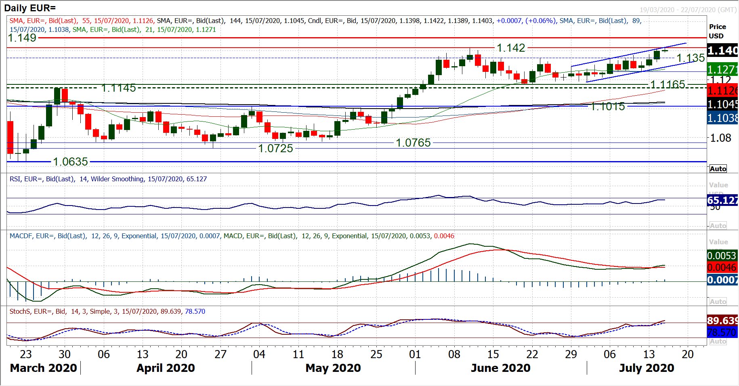The height and width of the screenshot is (386, 739).
Task: Click the 0.0053 MACD value tag
Action: 722,256
